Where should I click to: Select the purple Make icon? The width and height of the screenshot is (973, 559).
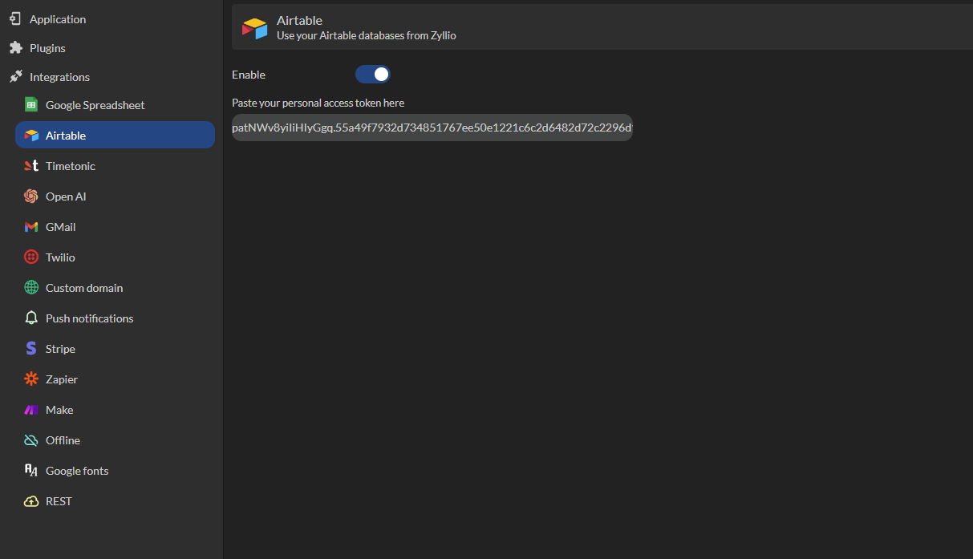(x=31, y=410)
